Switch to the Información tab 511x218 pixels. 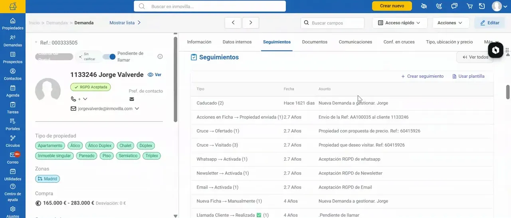click(199, 42)
